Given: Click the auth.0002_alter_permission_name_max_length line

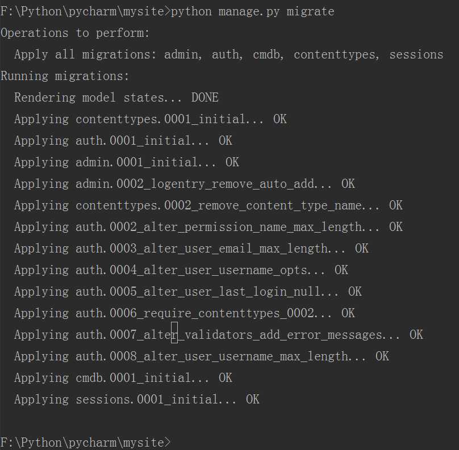Looking at the screenshot, I should pos(208,227).
